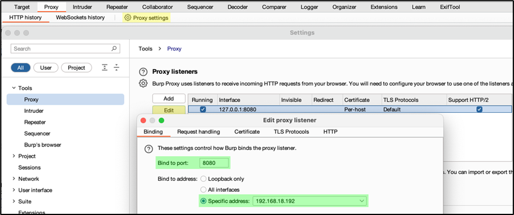Toggle Support HTTP/2 checkbox for the listener
This screenshot has width=514, height=215.
tap(480, 110)
